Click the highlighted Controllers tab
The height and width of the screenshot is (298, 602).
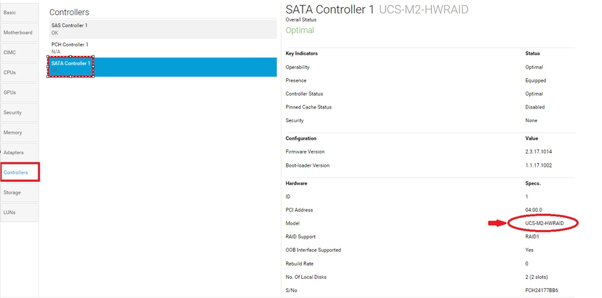(x=19, y=173)
